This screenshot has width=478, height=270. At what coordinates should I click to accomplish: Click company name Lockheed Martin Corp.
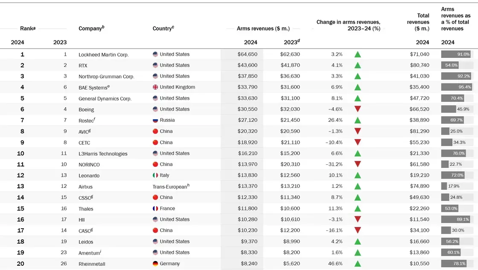(104, 55)
